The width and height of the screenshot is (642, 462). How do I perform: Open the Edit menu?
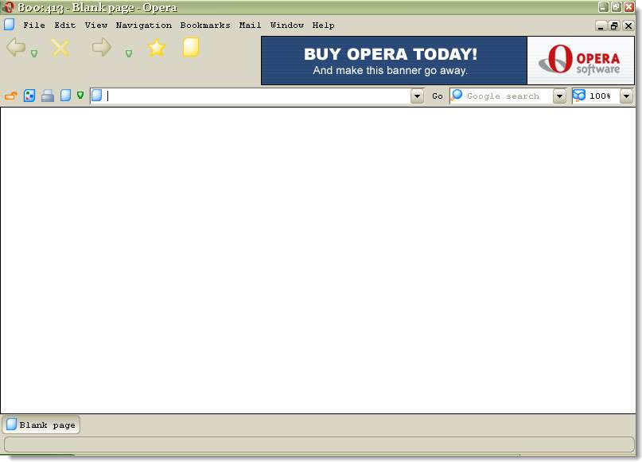65,25
